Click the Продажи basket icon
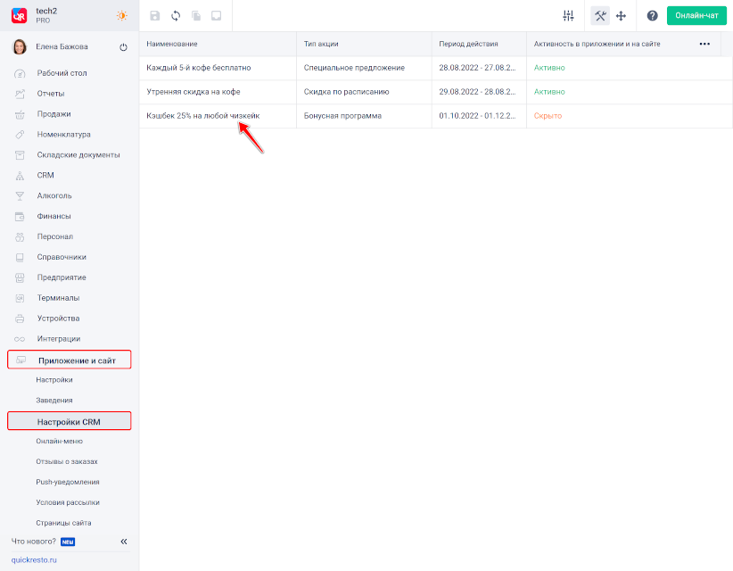The width and height of the screenshot is (733, 571). coord(20,114)
